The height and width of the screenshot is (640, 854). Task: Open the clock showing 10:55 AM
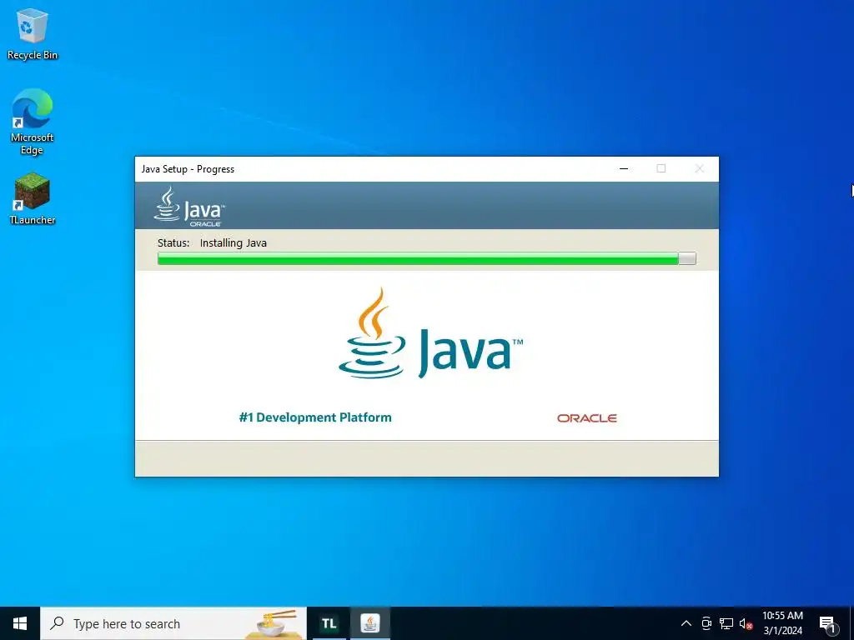coord(782,623)
